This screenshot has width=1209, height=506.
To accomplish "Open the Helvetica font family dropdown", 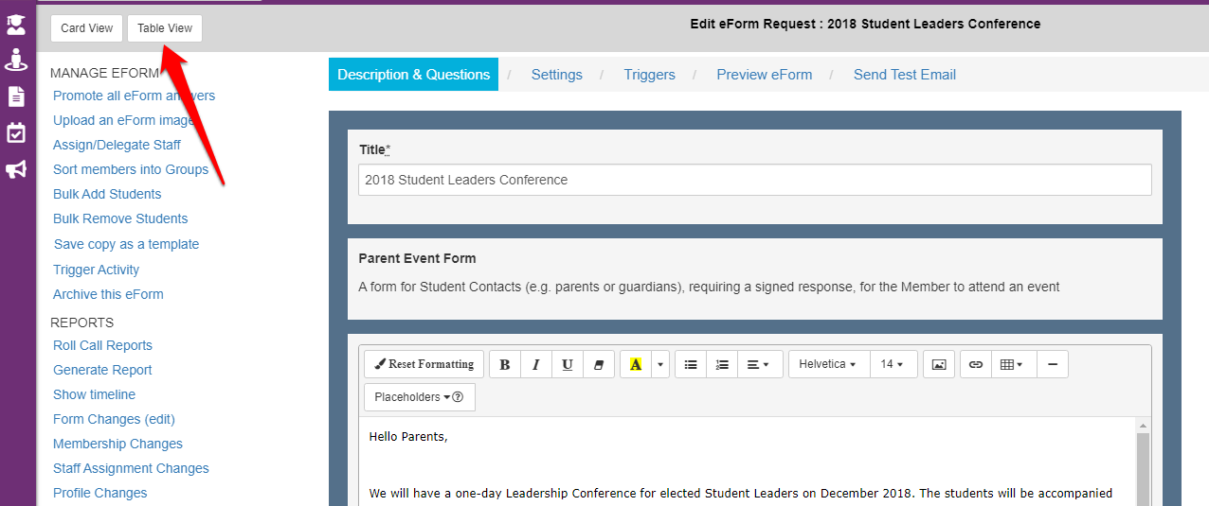I will point(827,364).
